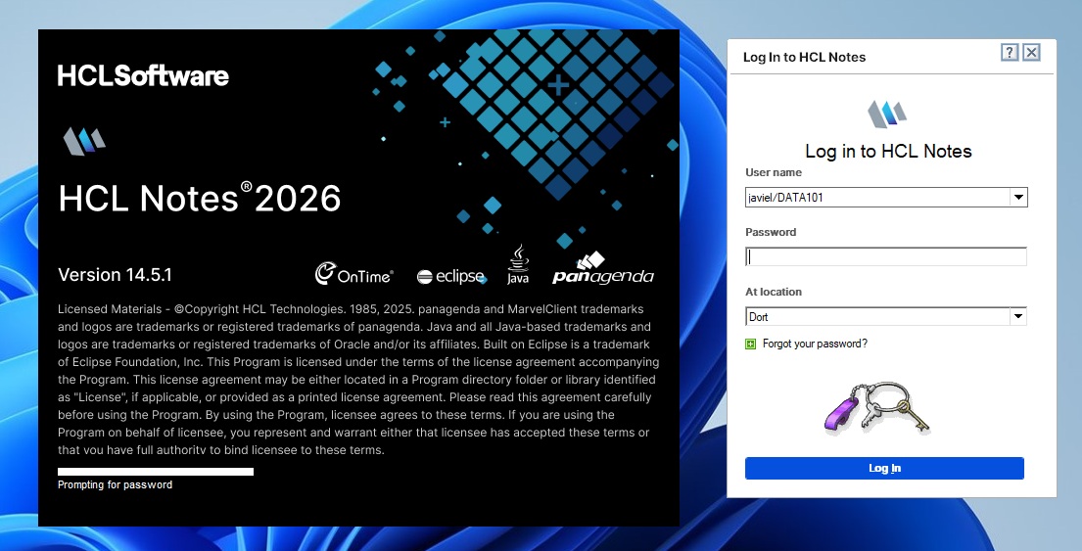
Task: Click the OnTime logo on splash screen
Action: pyautogui.click(x=354, y=274)
